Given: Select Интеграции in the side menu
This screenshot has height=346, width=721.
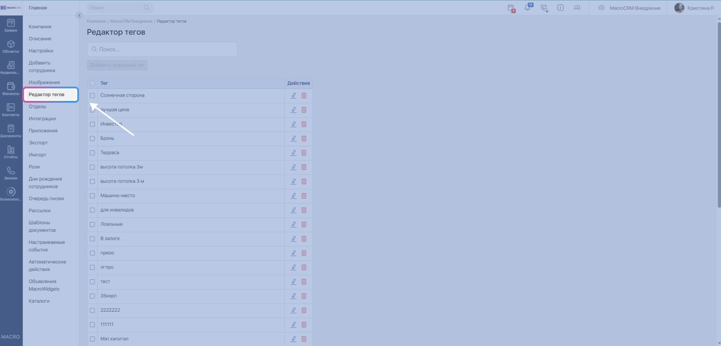Looking at the screenshot, I should coord(42,118).
